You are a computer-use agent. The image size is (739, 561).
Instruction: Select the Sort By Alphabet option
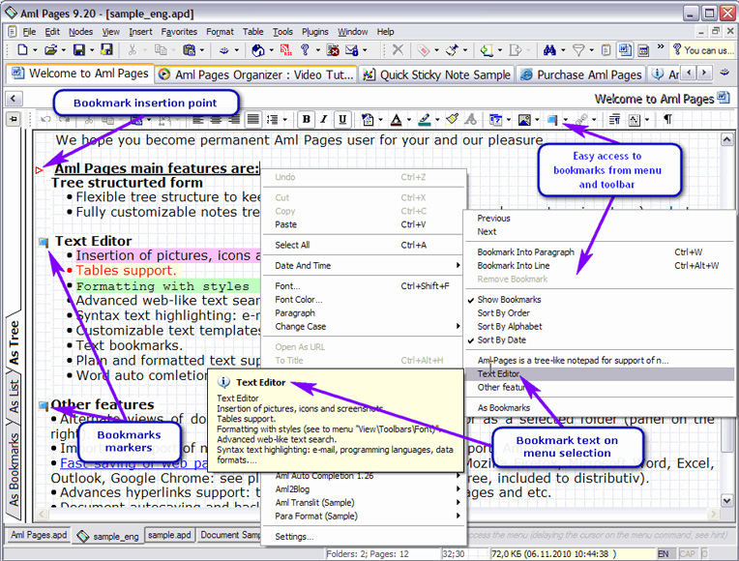(510, 327)
